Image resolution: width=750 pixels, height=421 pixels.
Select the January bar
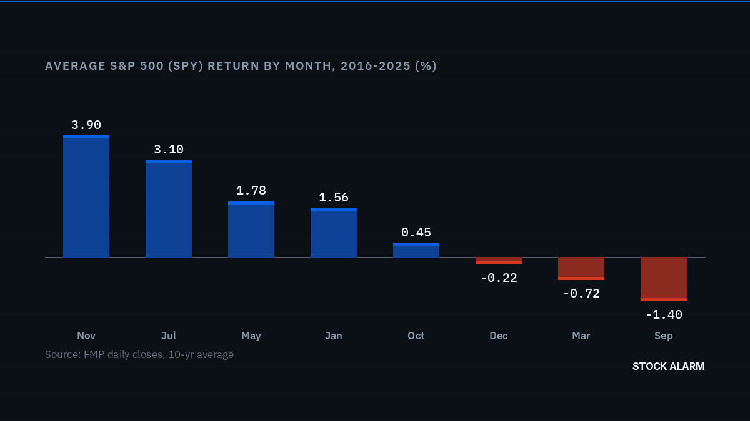click(334, 233)
